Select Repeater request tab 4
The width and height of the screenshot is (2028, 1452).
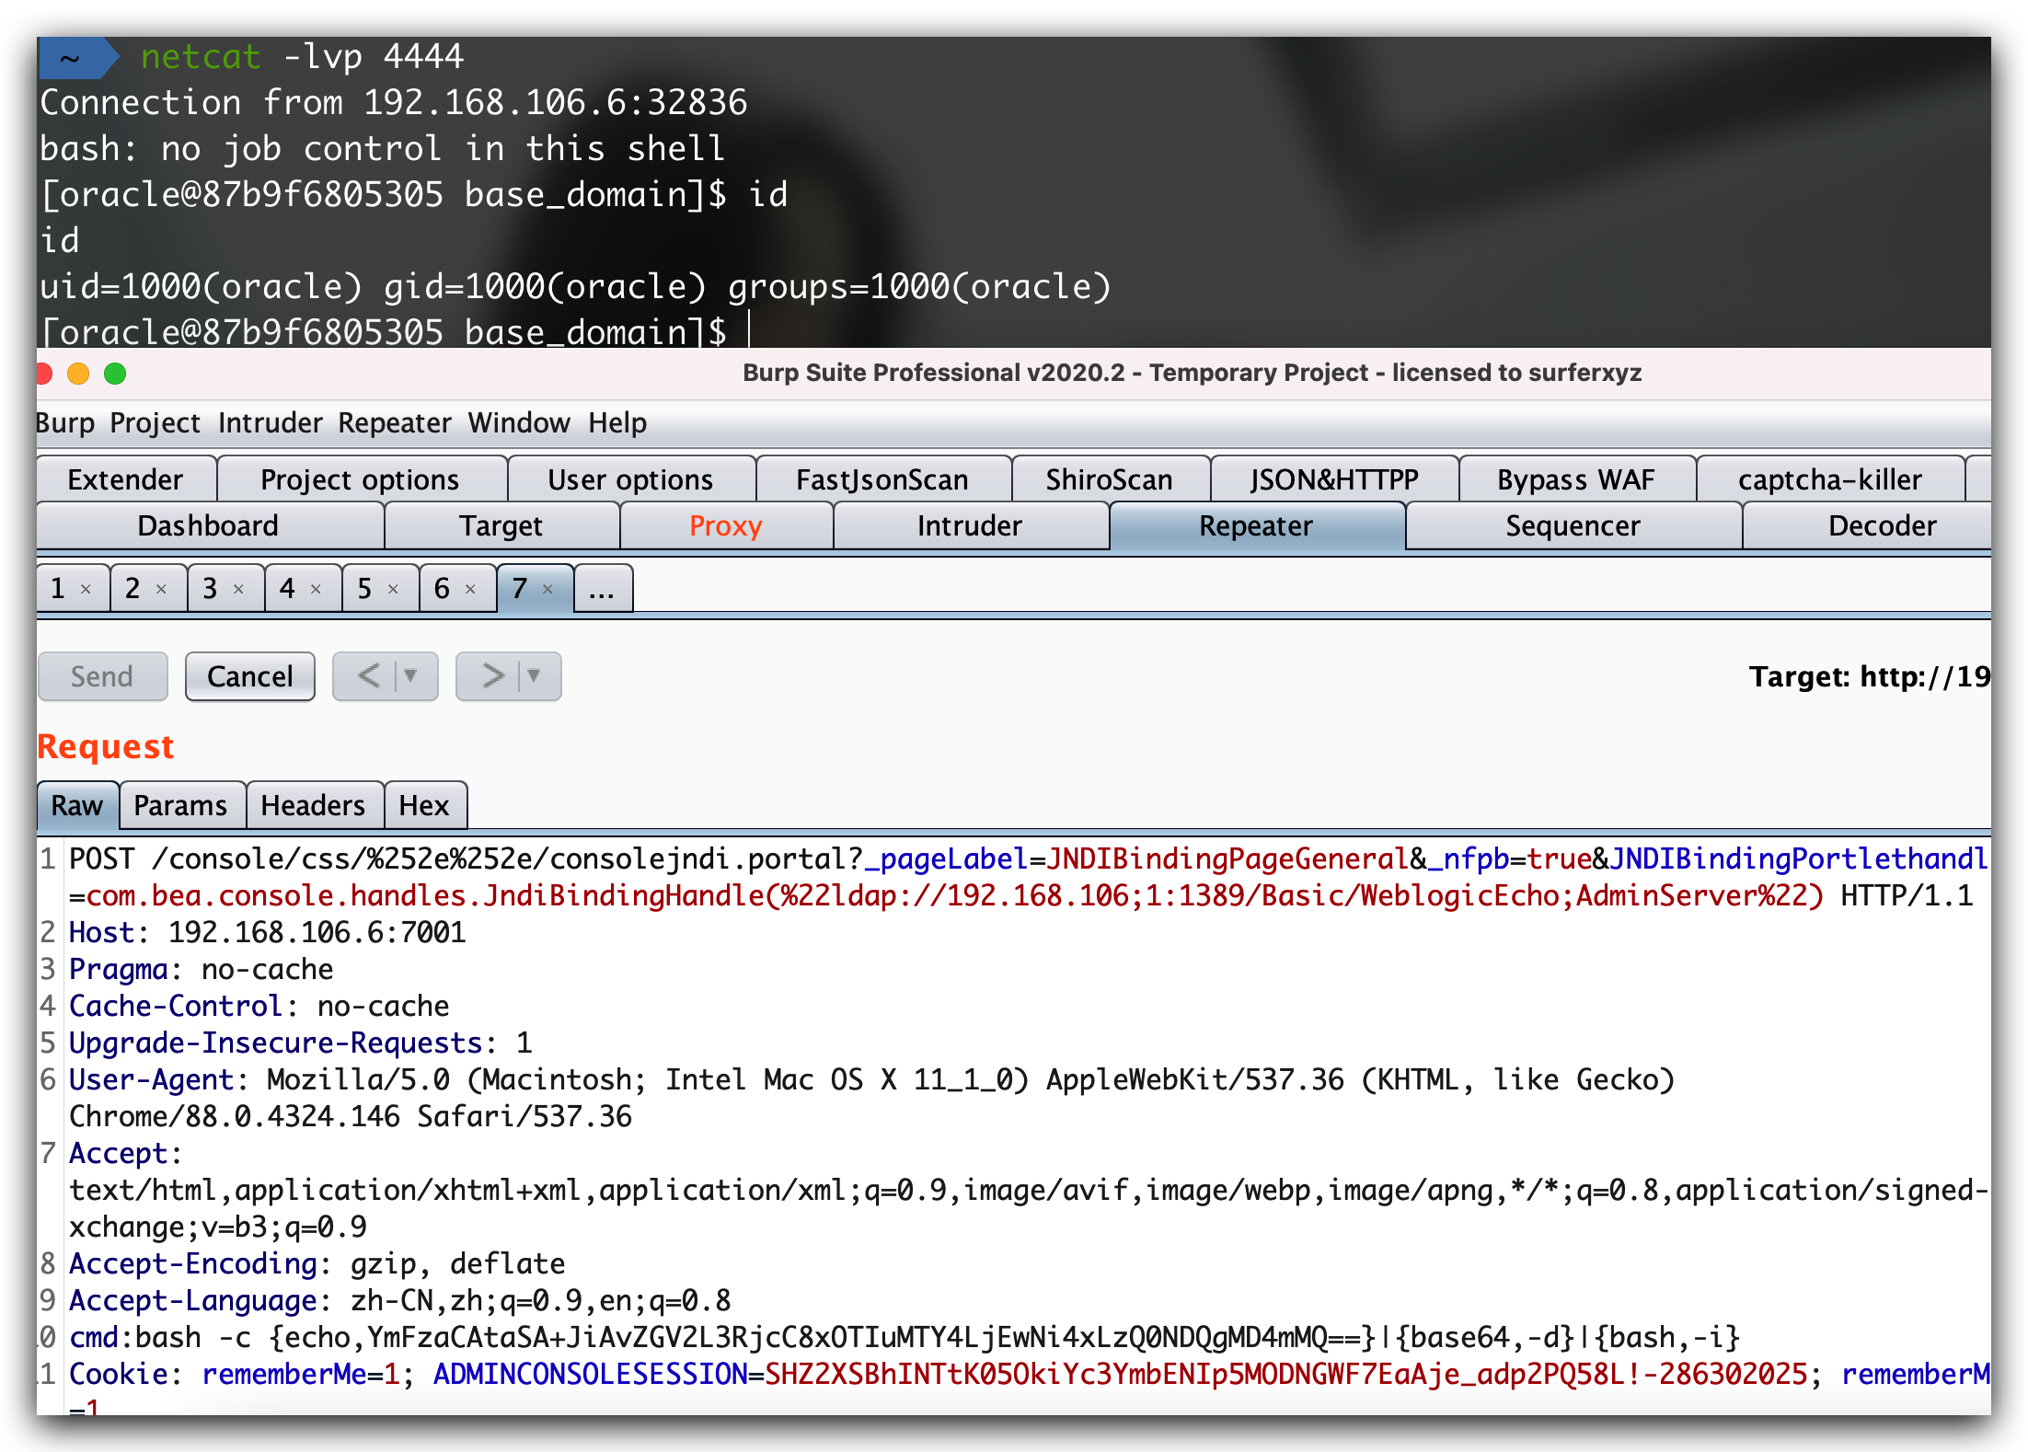(288, 588)
